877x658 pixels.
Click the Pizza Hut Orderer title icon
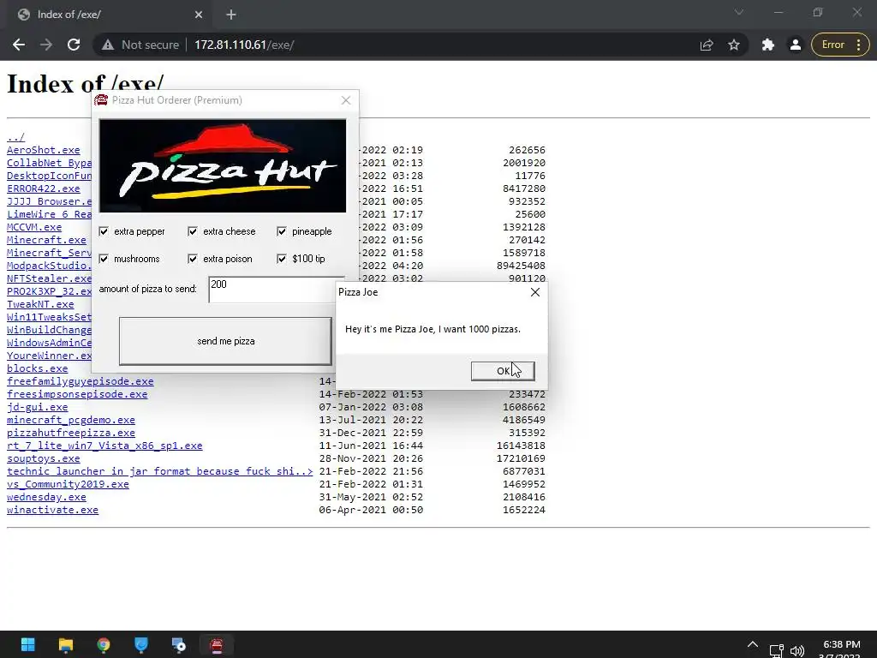[x=101, y=100]
